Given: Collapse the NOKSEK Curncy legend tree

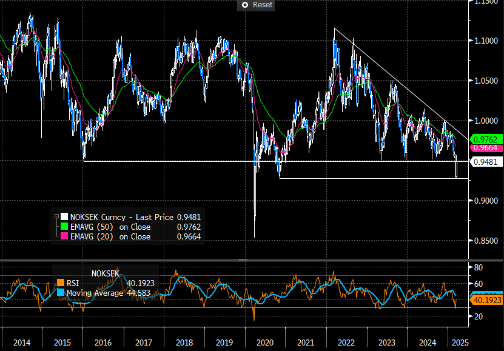Looking at the screenshot, I should click(x=56, y=217).
